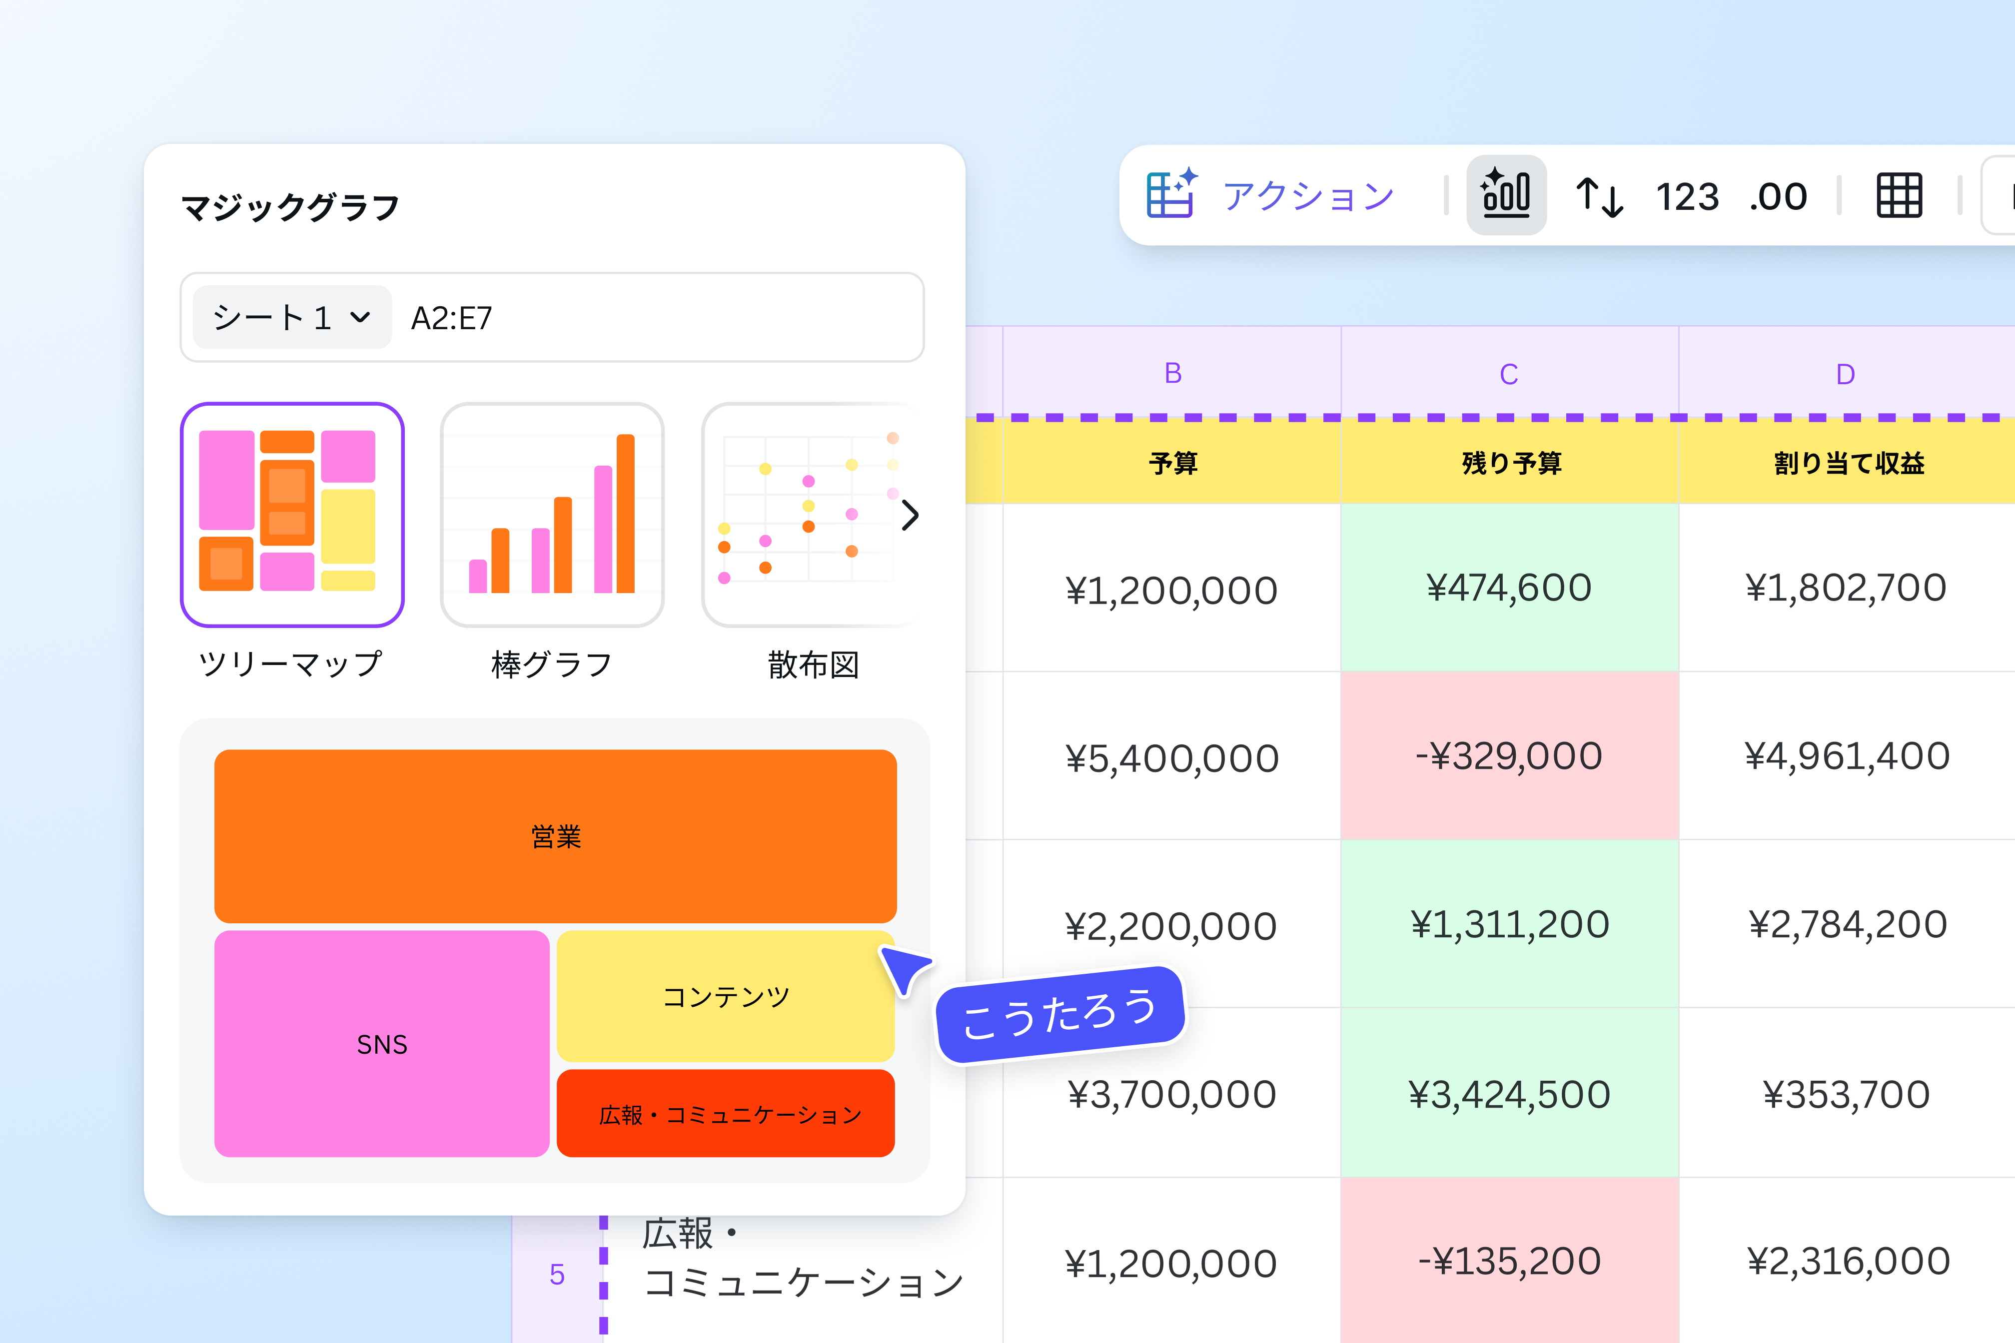Choose the 散布図 chart thumbnail

click(x=809, y=514)
